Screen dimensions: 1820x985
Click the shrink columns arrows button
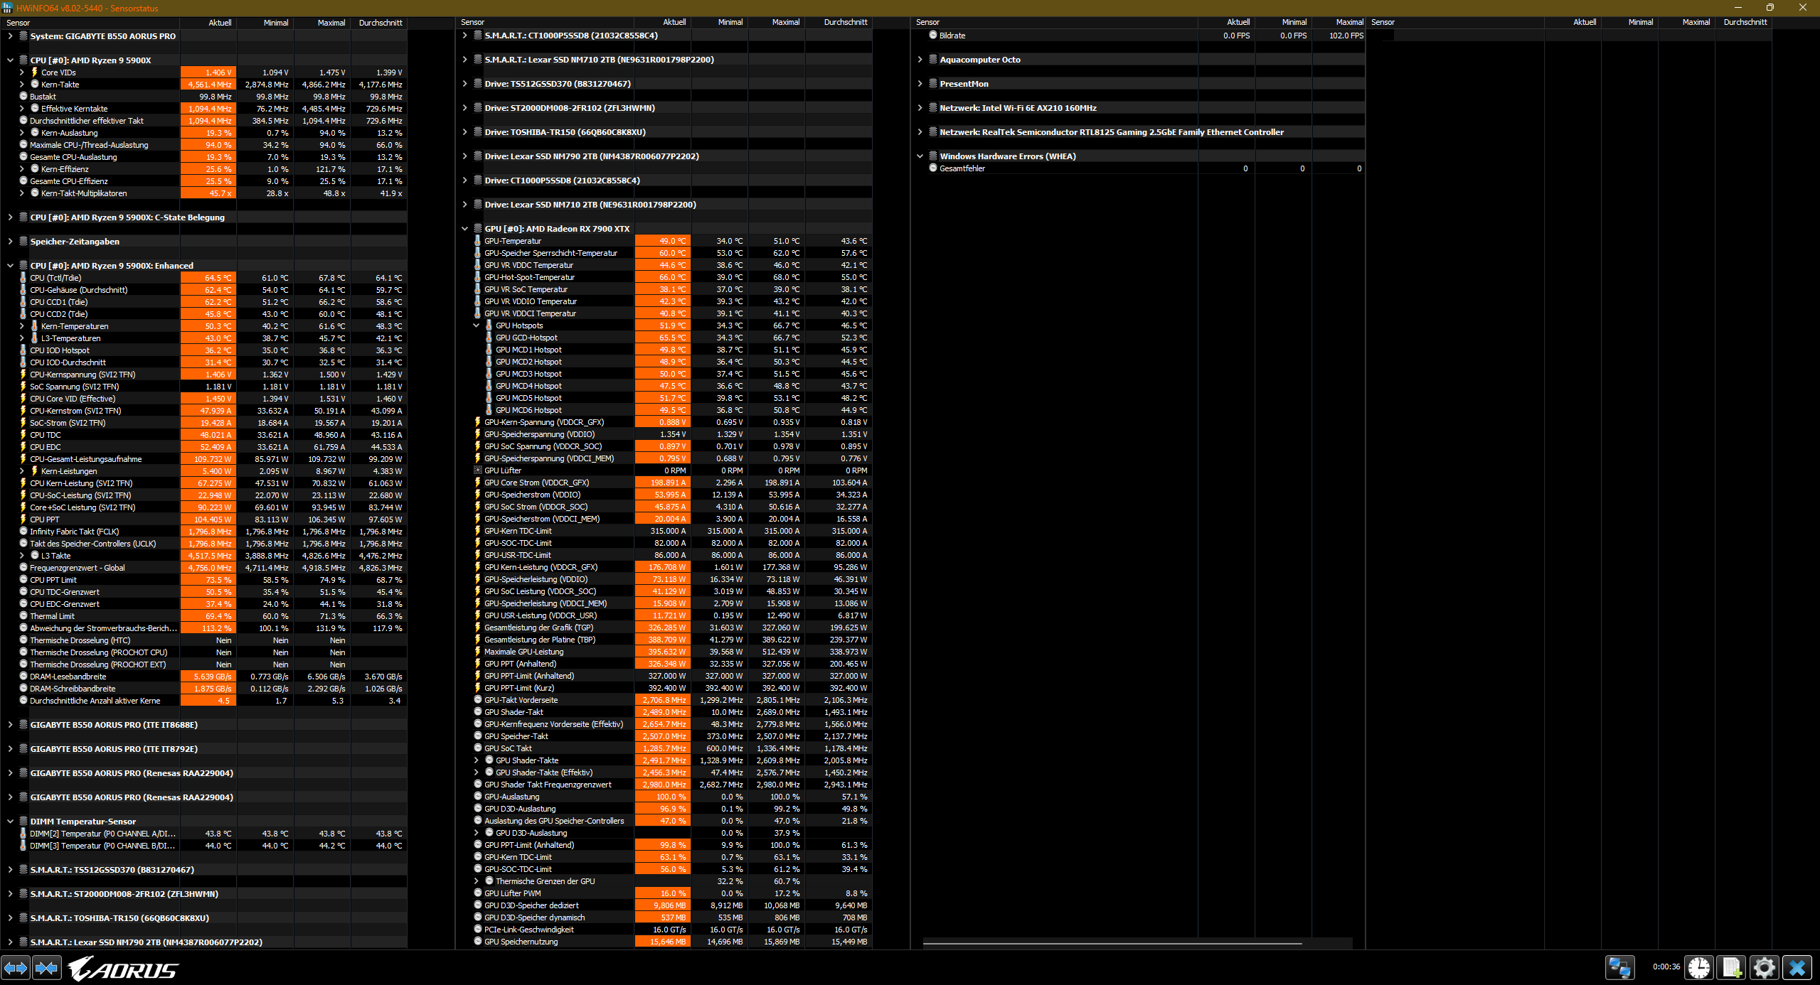[47, 968]
